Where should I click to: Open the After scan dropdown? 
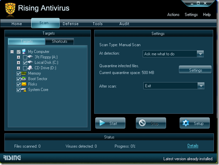[201, 86]
